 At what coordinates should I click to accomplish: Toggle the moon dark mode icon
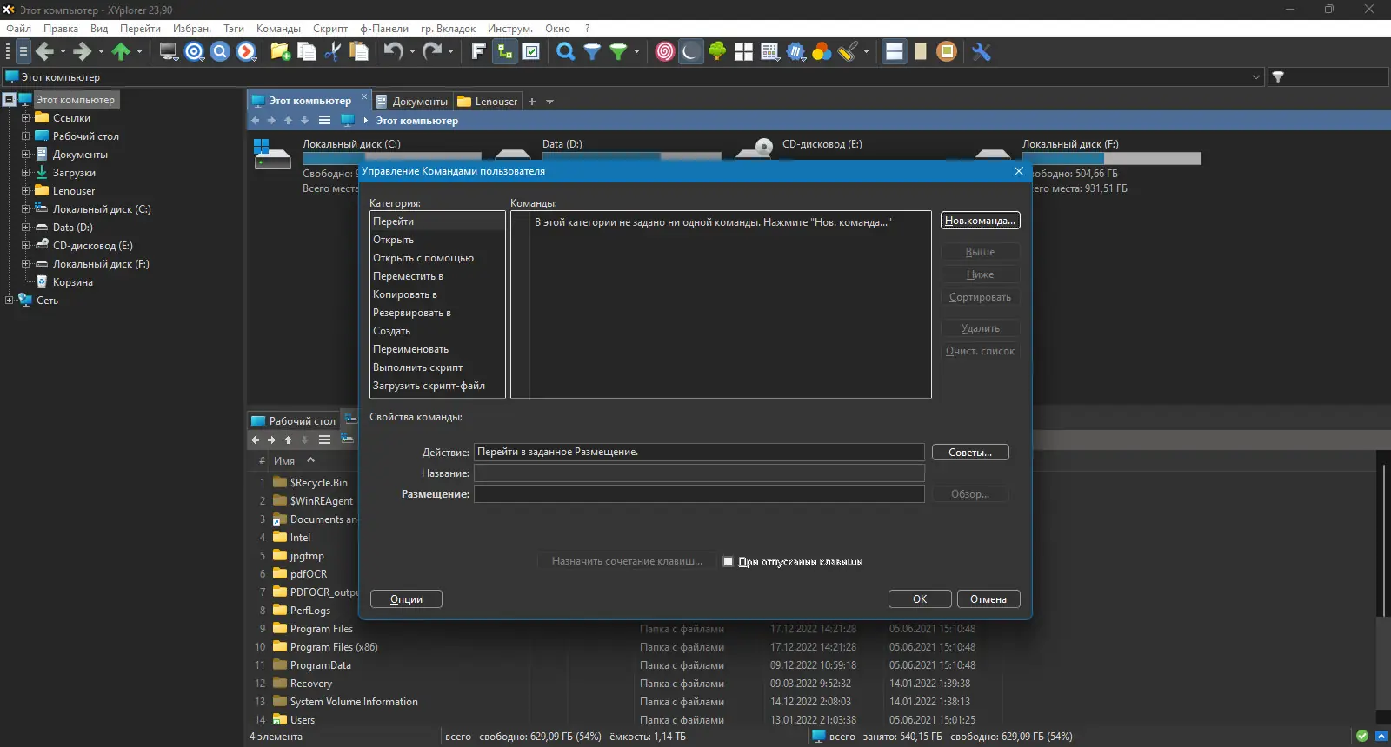tap(690, 52)
